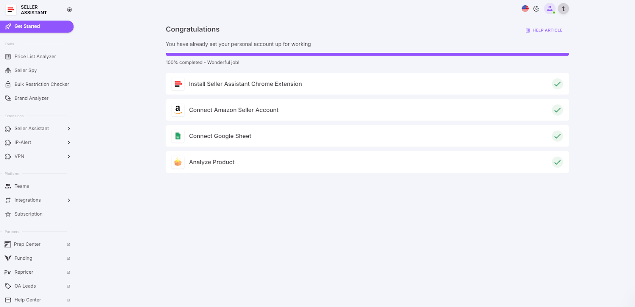Image resolution: width=635 pixels, height=307 pixels.
Task: Open the Subscription page
Action: [x=29, y=214]
